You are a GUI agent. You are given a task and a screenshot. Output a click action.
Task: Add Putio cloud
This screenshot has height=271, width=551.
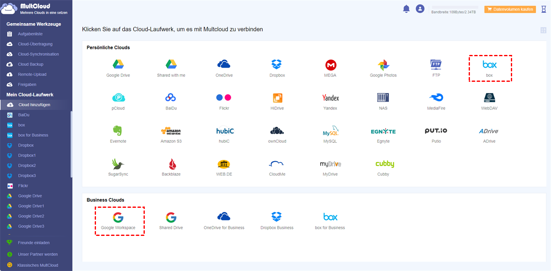436,135
